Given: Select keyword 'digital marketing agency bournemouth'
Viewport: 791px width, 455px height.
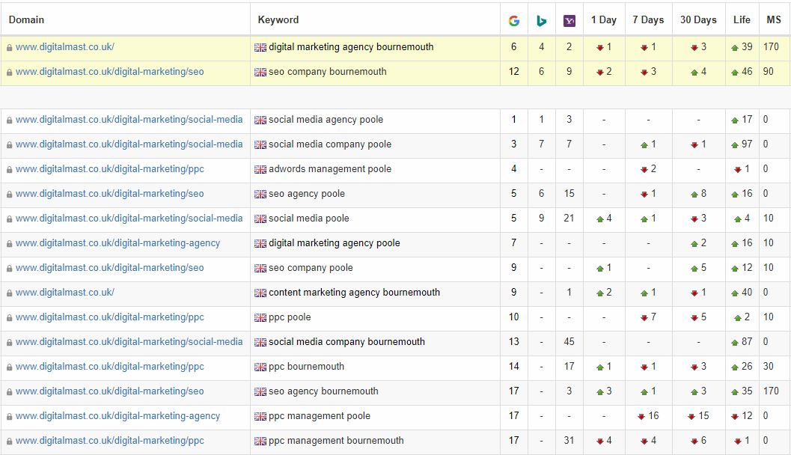Looking at the screenshot, I should pos(351,47).
